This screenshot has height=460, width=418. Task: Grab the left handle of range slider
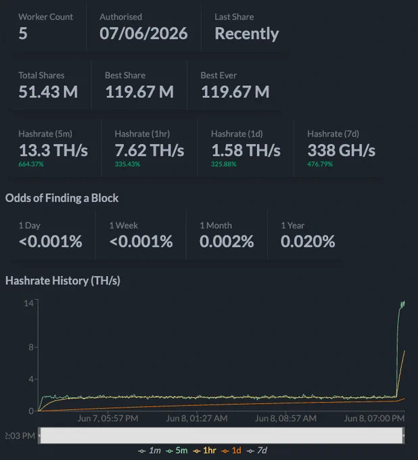(39, 436)
